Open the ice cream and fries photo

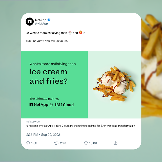point(114,85)
